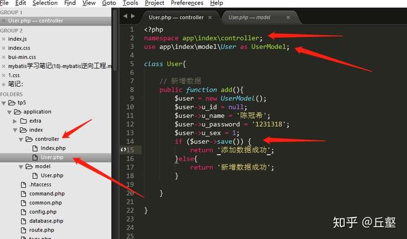Click the file icon beside route.php
407x239 pixels.
click(23, 230)
